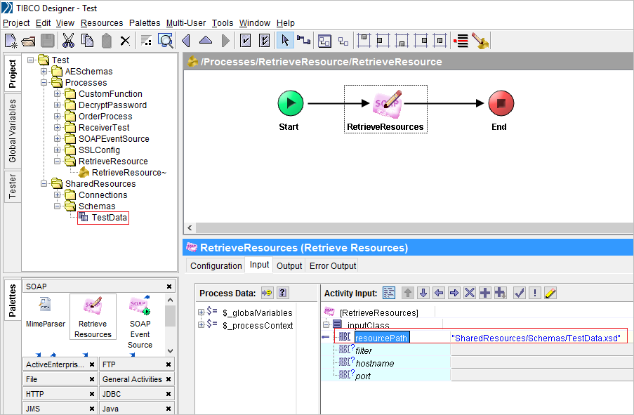Switch to the Output tab
The width and height of the screenshot is (634, 415).
click(x=289, y=265)
